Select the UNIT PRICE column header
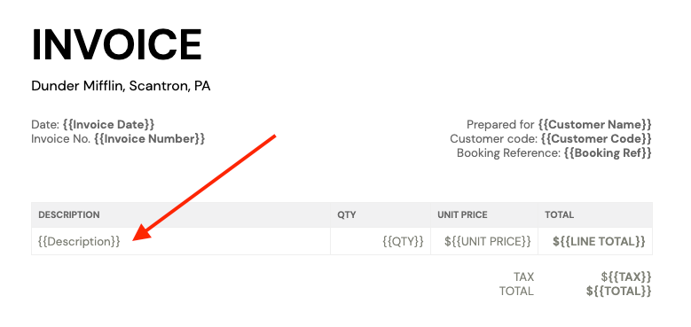The height and width of the screenshot is (327, 691). tap(462, 215)
